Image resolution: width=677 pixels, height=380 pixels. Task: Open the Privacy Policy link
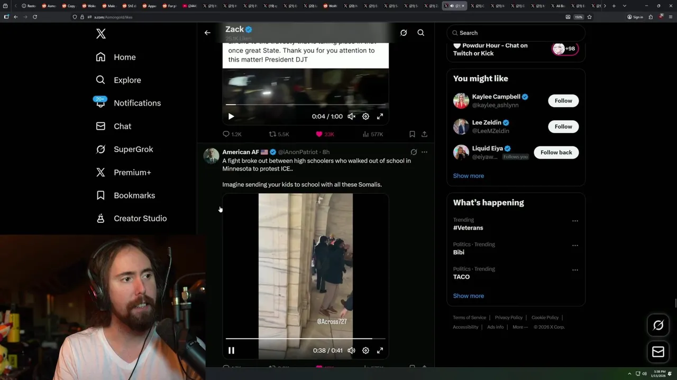pos(508,318)
